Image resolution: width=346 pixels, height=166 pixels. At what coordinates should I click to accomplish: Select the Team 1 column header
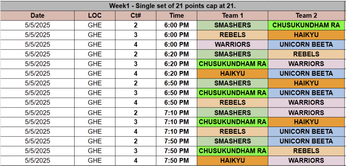233,16
